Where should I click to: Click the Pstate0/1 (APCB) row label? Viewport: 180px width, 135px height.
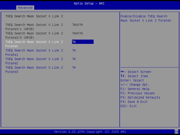(x=34, y=27)
